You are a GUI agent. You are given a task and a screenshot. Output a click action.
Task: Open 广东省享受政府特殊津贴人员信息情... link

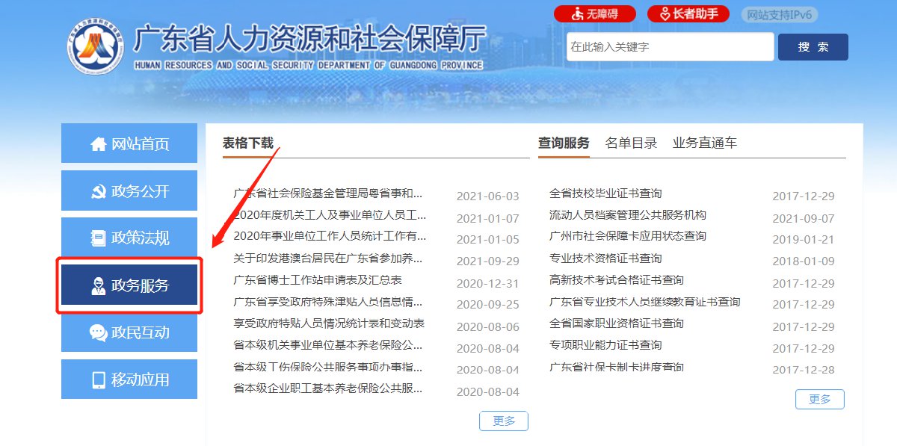tap(328, 302)
